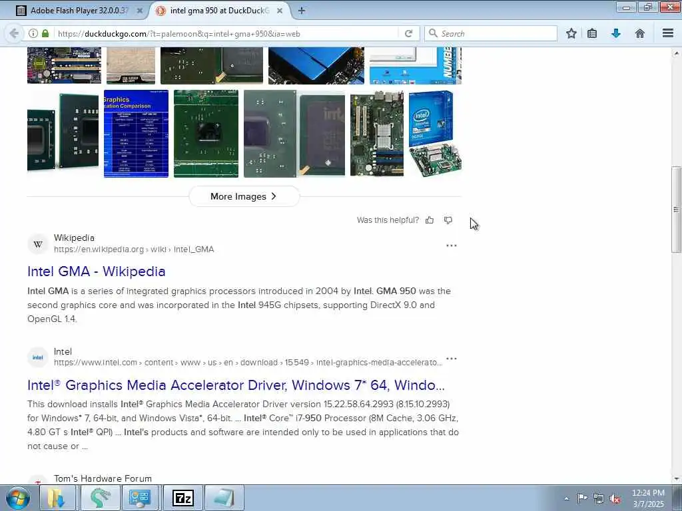Reload the page with the refresh icon
Screen dimensions: 682x511
[x=408, y=33]
